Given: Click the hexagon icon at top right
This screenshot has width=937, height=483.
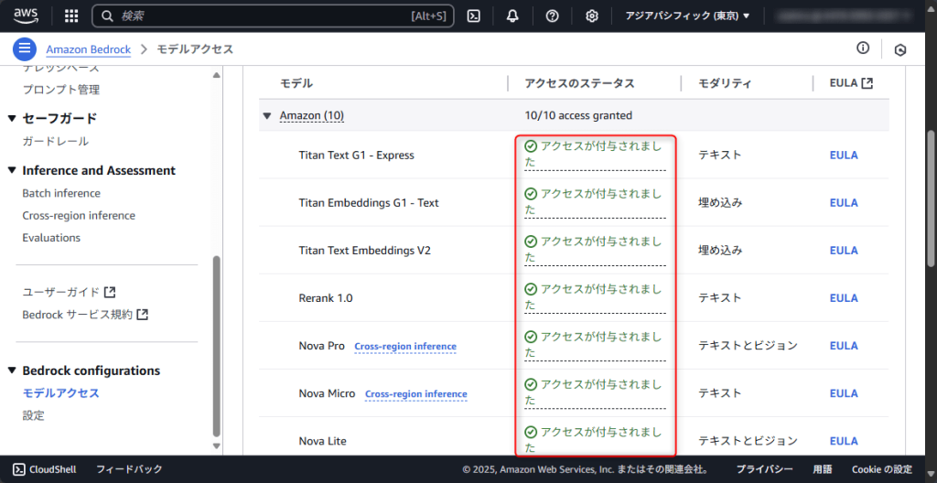Looking at the screenshot, I should coord(900,50).
